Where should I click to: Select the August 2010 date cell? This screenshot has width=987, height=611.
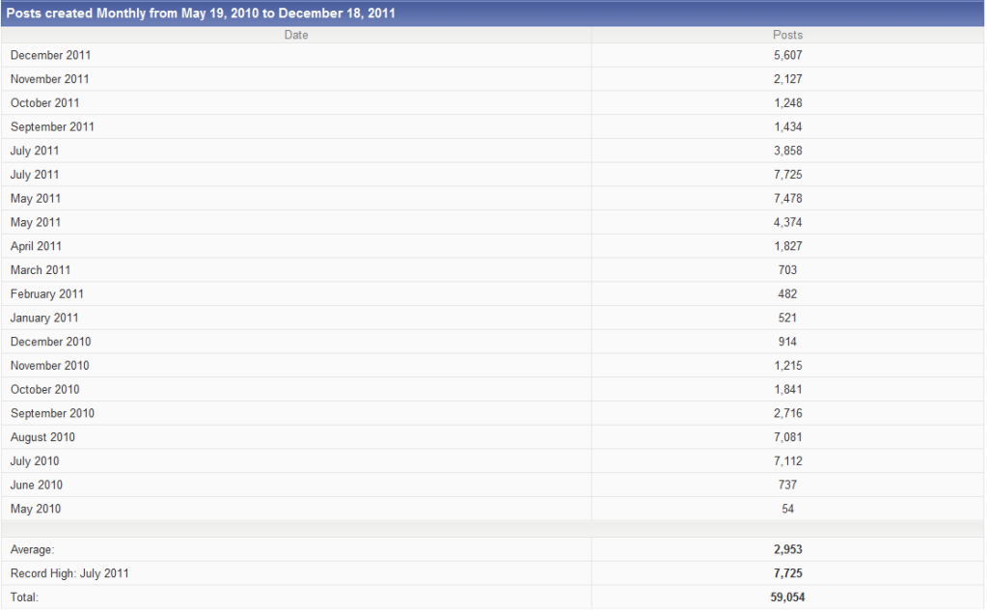click(42, 437)
